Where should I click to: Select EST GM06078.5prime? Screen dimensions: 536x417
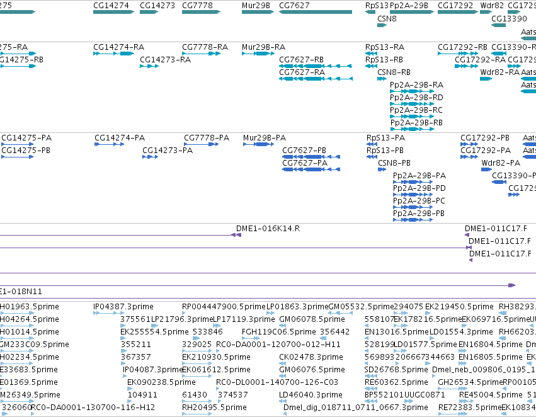pyautogui.click(x=312, y=319)
